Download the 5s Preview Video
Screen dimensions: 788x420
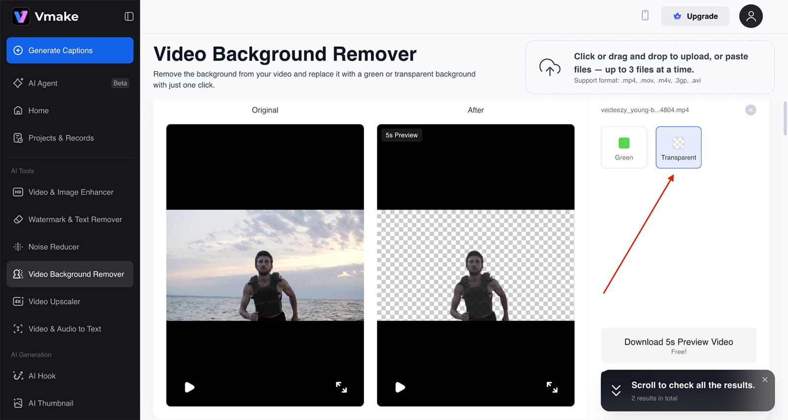pyautogui.click(x=678, y=345)
